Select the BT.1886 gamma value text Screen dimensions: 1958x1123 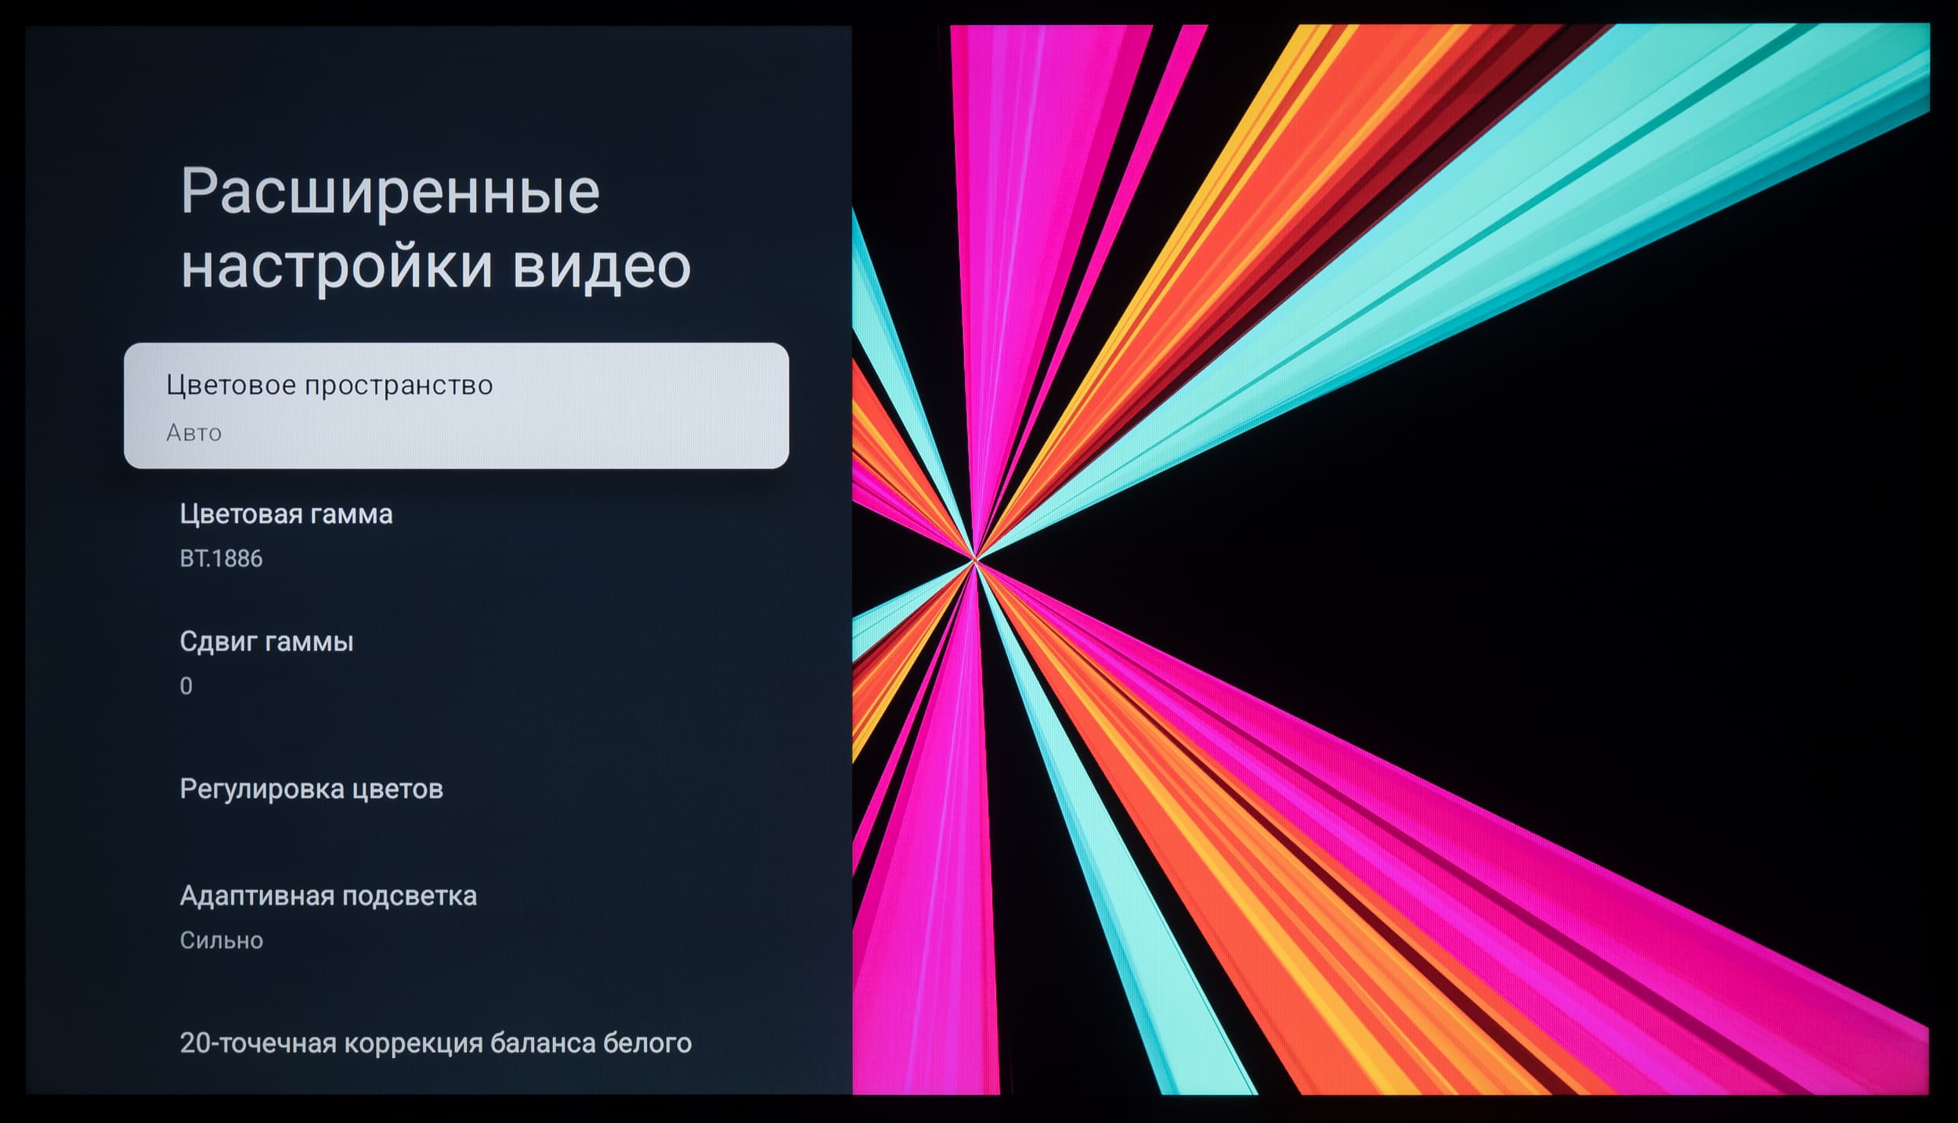[x=221, y=559]
